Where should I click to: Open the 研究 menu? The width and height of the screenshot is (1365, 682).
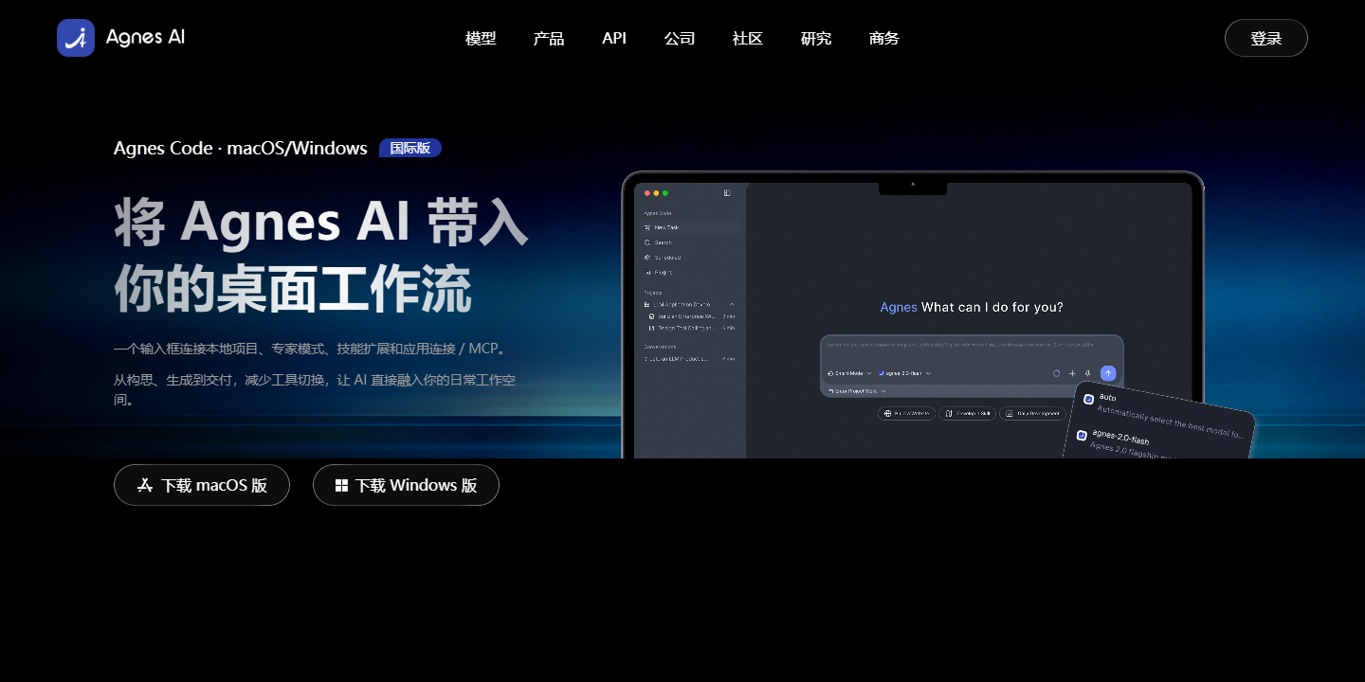(x=816, y=38)
